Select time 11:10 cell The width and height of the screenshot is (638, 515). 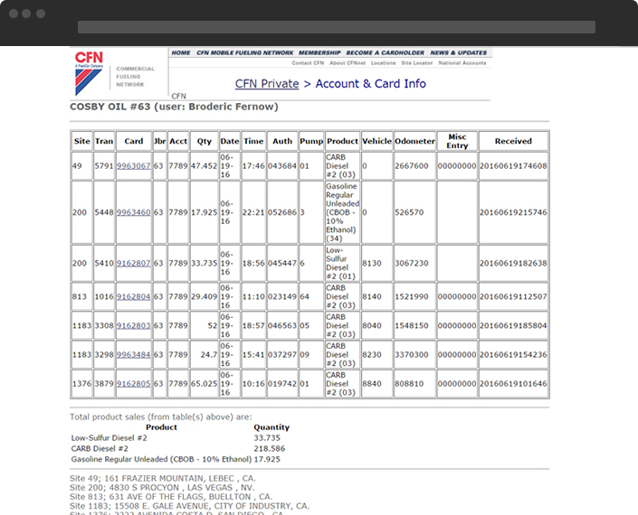[253, 296]
